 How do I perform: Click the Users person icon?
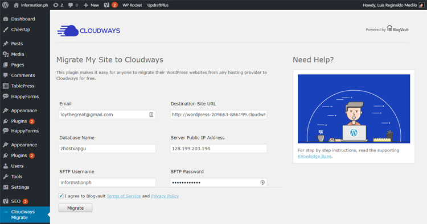[x=6, y=166]
